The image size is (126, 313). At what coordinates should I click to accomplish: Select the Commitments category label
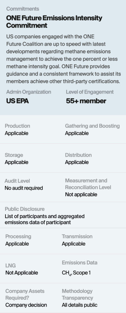23,9
